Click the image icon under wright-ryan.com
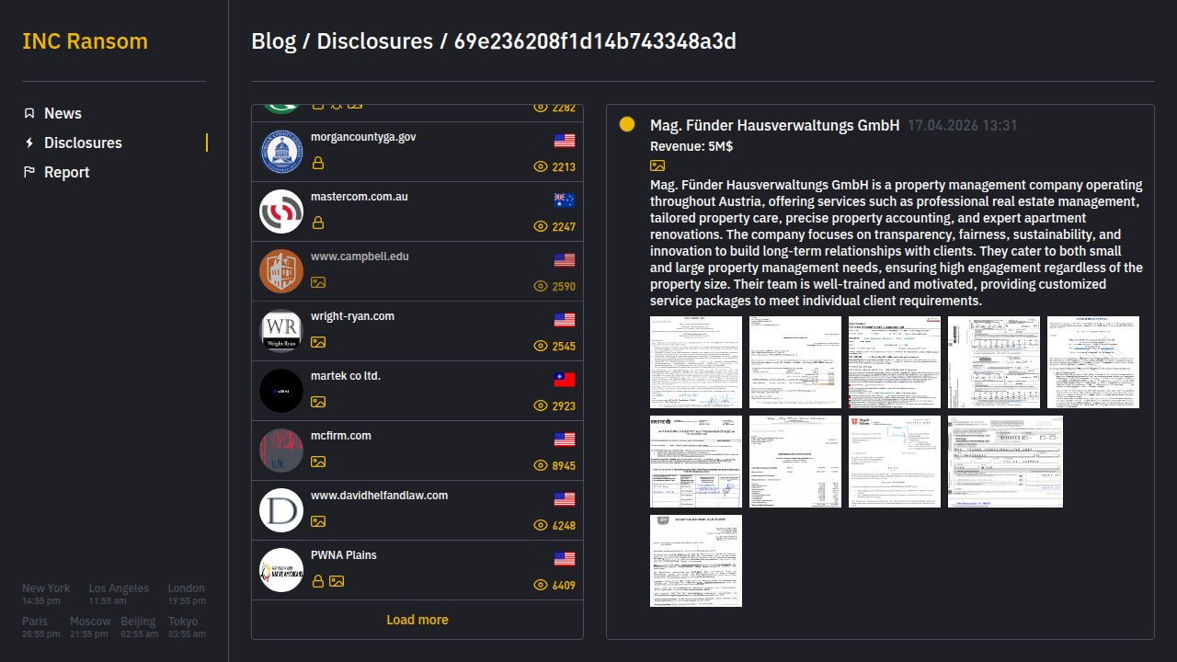The height and width of the screenshot is (662, 1177). pos(318,342)
